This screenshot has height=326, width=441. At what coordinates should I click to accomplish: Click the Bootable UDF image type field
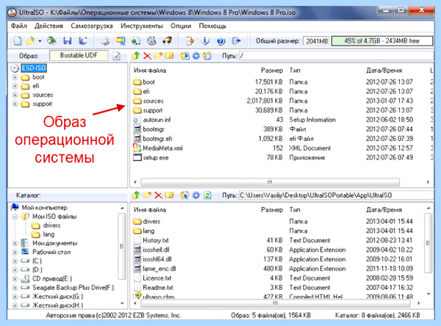click(79, 55)
